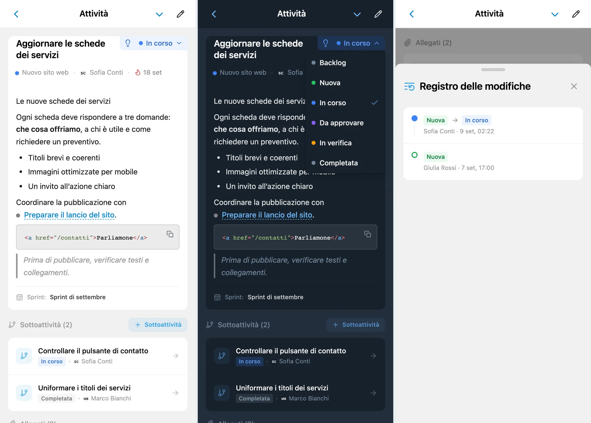Click lightbulb icon in light panel status chip
This screenshot has width=591, height=423.
click(128, 43)
